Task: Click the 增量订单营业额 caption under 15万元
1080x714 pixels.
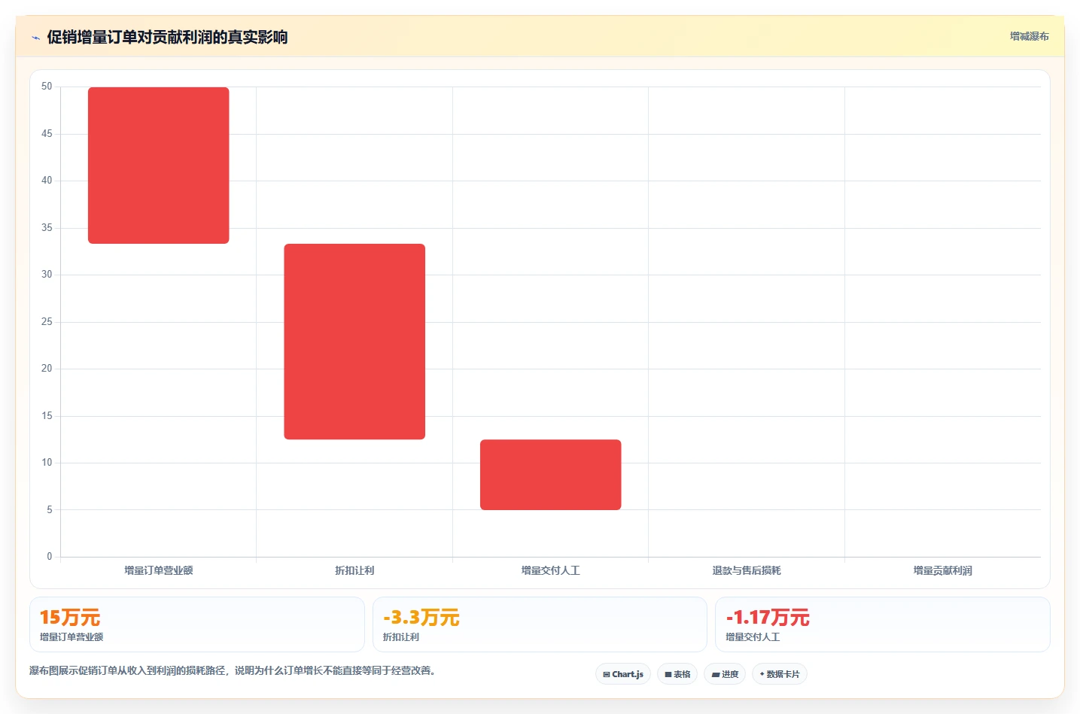Action: (x=71, y=637)
